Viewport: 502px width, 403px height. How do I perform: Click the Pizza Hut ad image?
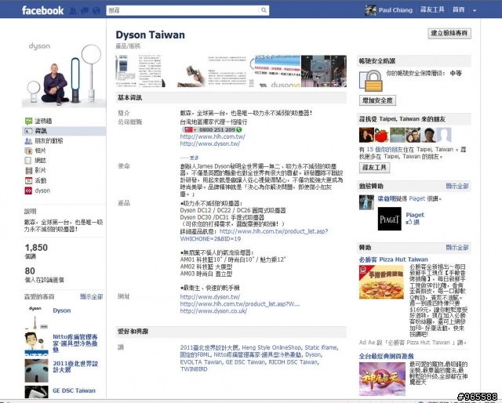coord(381,282)
